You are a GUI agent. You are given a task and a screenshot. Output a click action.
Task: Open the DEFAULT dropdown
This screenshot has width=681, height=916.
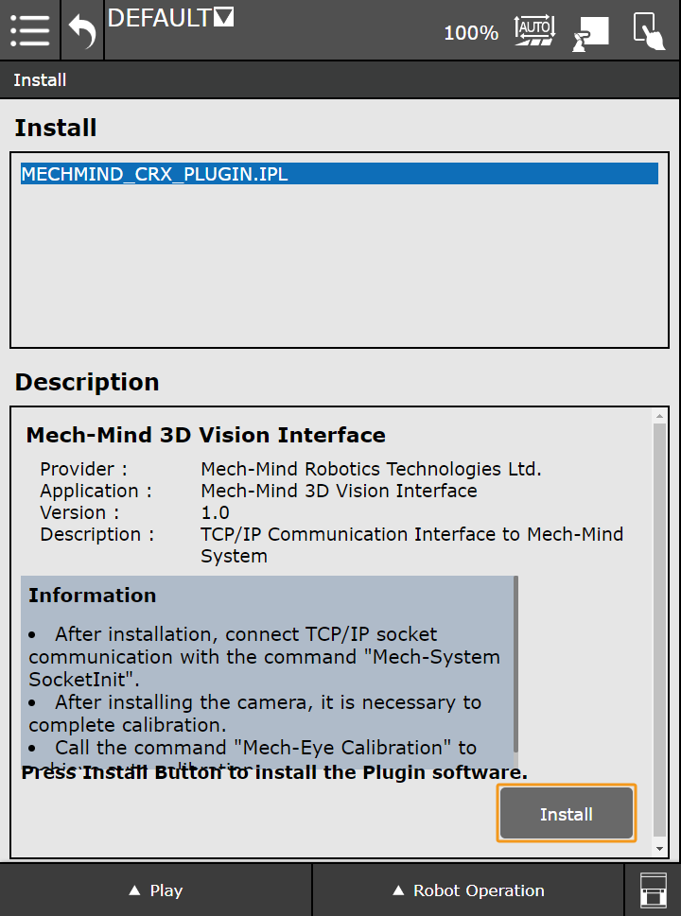click(x=171, y=18)
